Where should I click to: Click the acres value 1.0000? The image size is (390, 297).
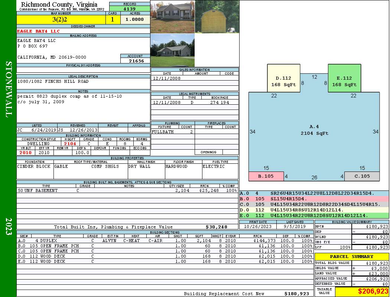tap(135, 20)
